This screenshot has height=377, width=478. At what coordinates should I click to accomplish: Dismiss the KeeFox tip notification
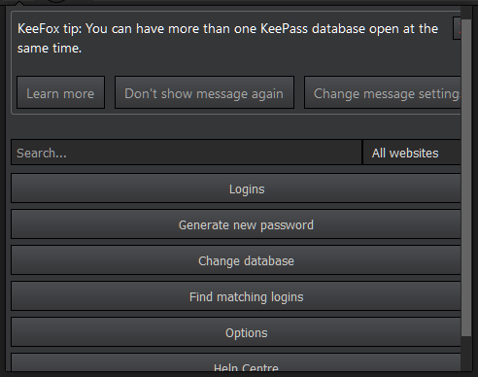point(457,28)
